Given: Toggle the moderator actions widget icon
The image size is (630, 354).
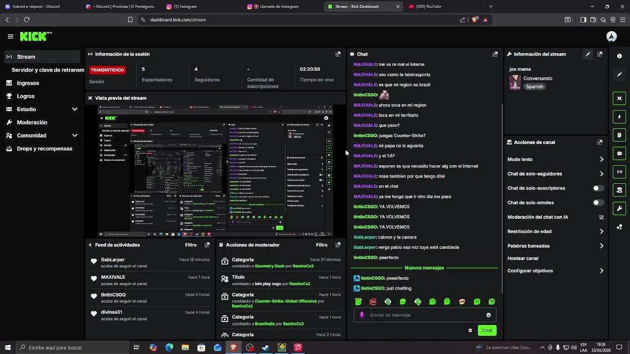Looking at the screenshot, I should [619, 190].
